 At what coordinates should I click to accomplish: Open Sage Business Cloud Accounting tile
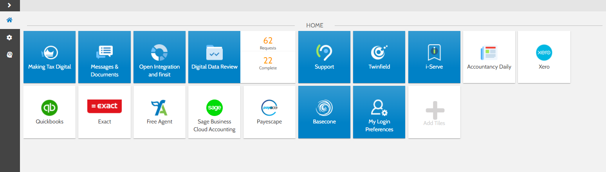pos(214,112)
